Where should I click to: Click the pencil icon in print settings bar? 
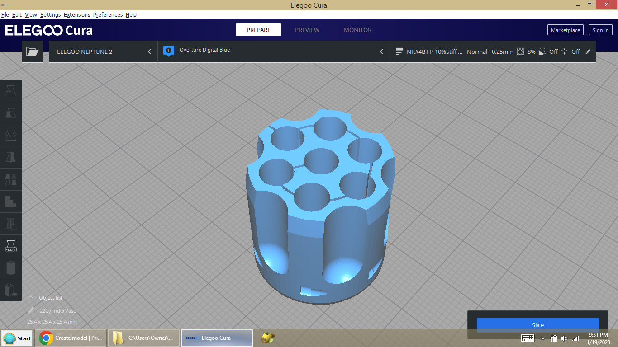pos(588,52)
